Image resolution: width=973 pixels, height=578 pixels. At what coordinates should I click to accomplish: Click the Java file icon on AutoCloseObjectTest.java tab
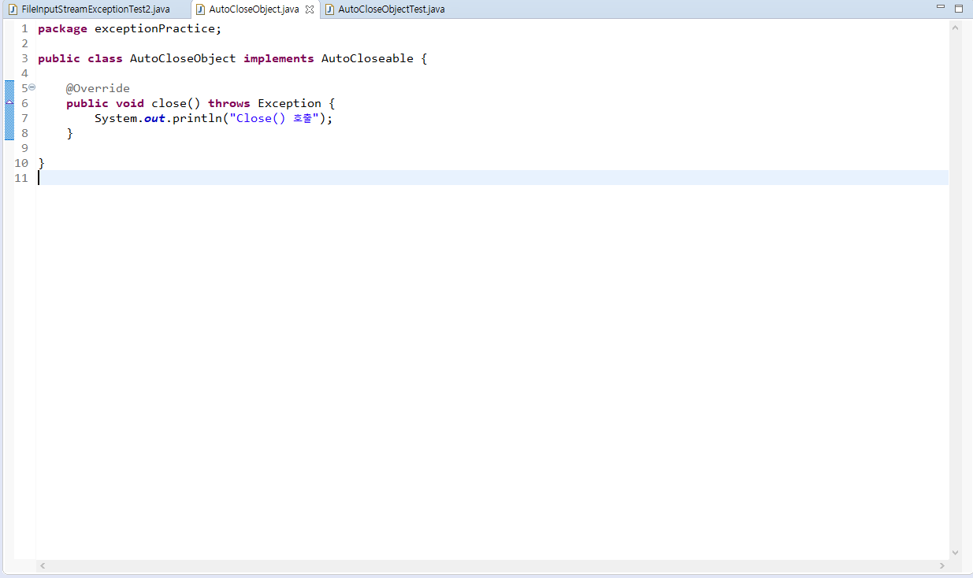(x=331, y=9)
